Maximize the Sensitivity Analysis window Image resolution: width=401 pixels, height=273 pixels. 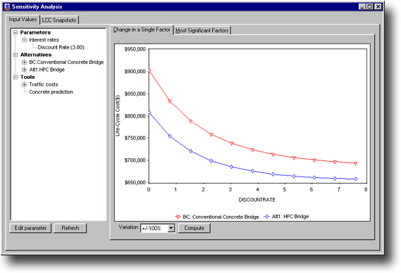point(370,6)
